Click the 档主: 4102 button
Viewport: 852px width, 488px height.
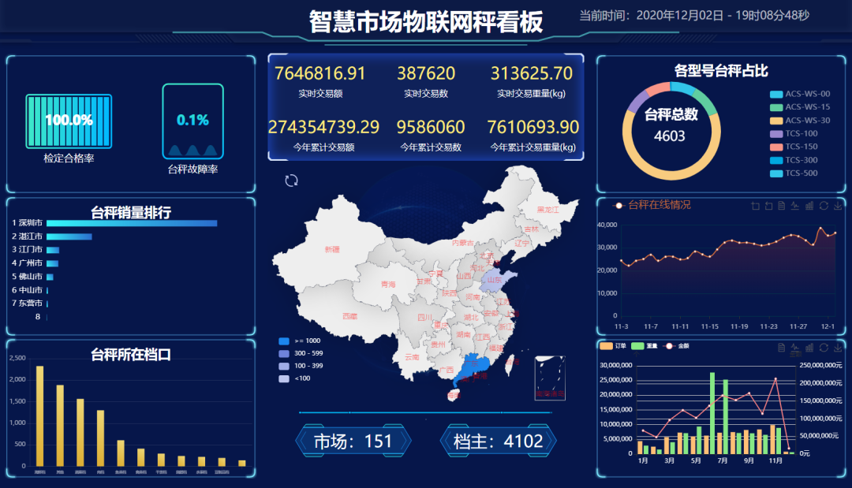pos(497,441)
